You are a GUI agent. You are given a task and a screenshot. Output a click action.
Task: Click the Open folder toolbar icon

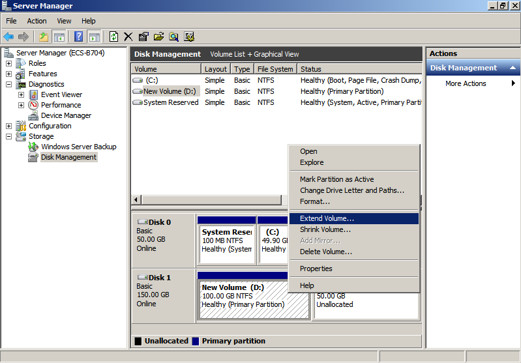tap(158, 36)
